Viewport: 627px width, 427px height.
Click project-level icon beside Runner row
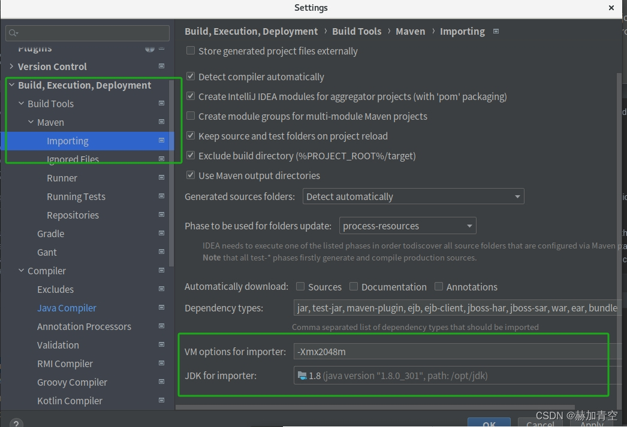pyautogui.click(x=162, y=177)
